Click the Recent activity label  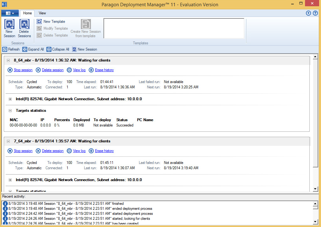pyautogui.click(x=14, y=197)
